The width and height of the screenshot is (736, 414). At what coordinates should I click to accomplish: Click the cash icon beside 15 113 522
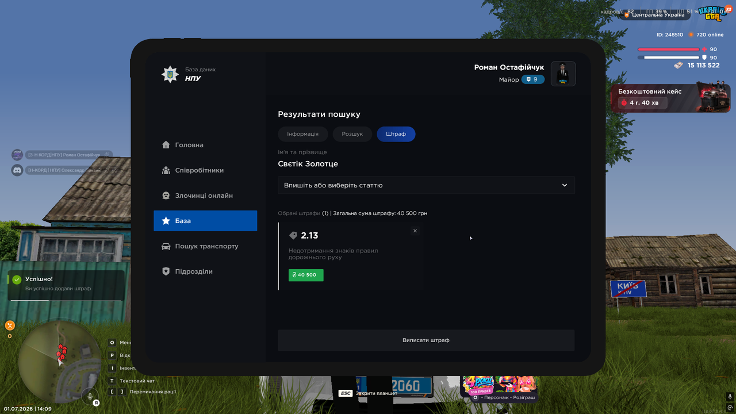679,66
